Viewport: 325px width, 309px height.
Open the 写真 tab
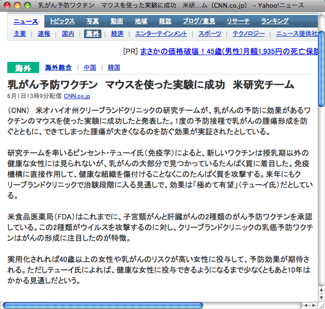click(x=93, y=21)
